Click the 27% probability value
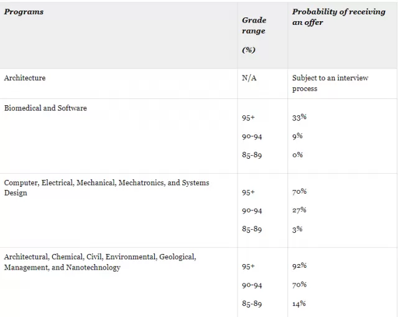This screenshot has width=398, height=317. 299,211
